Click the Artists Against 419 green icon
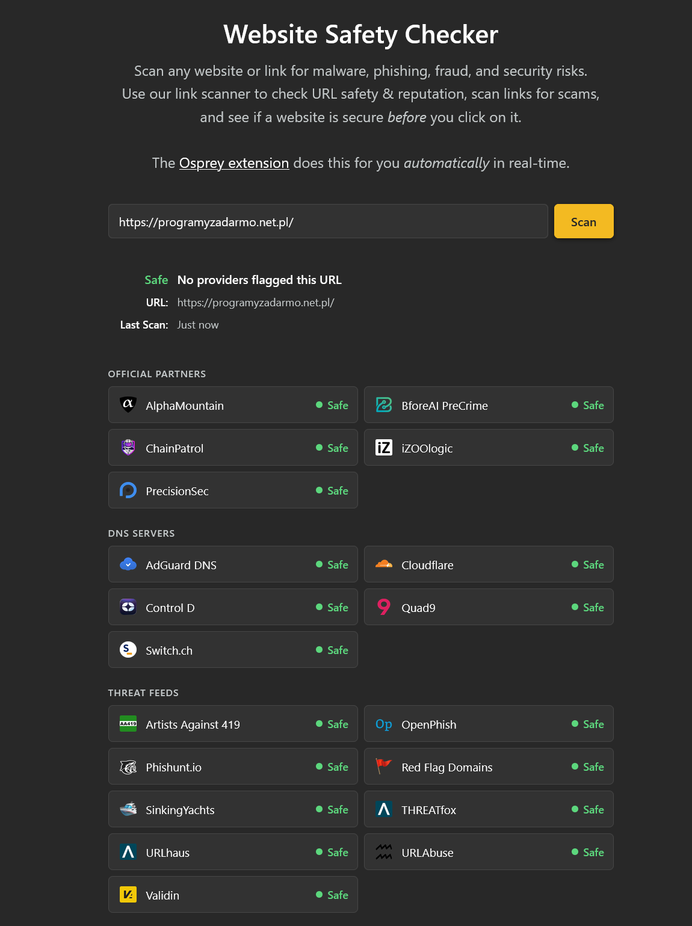This screenshot has height=926, width=692. coord(128,724)
